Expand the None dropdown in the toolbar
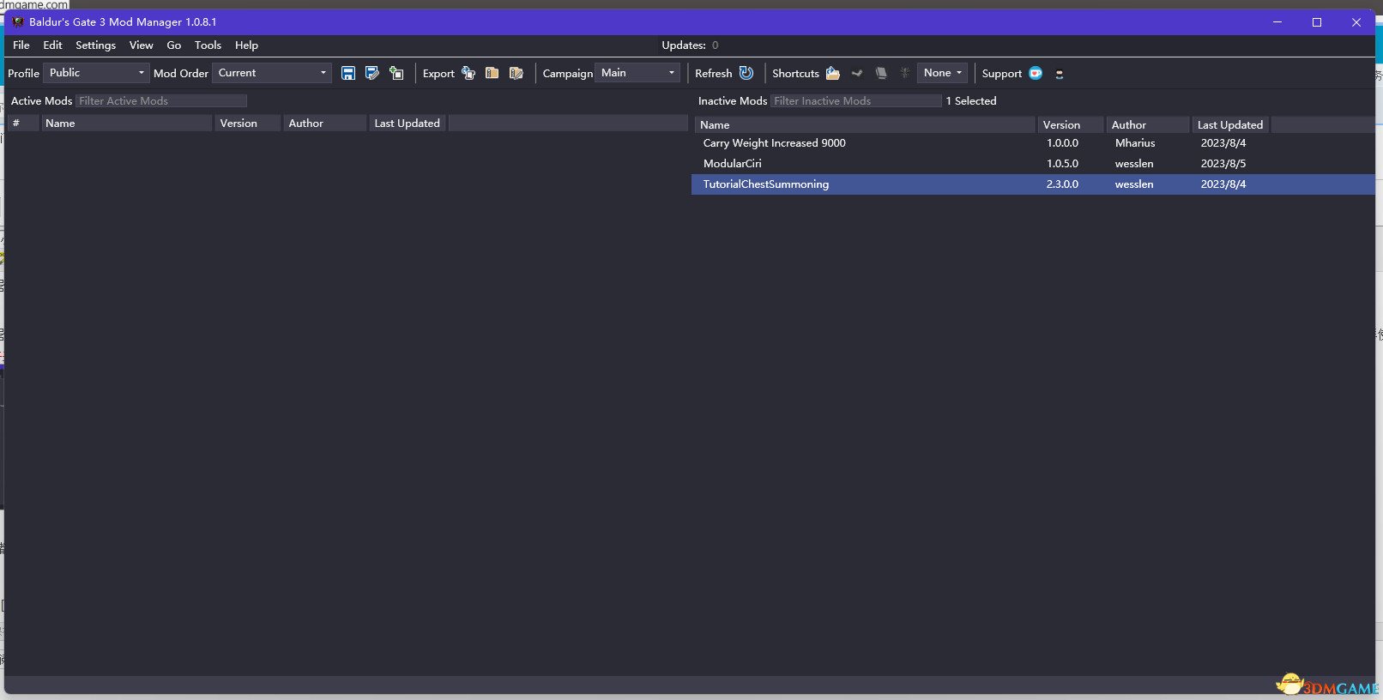1383x700 pixels. click(x=942, y=74)
